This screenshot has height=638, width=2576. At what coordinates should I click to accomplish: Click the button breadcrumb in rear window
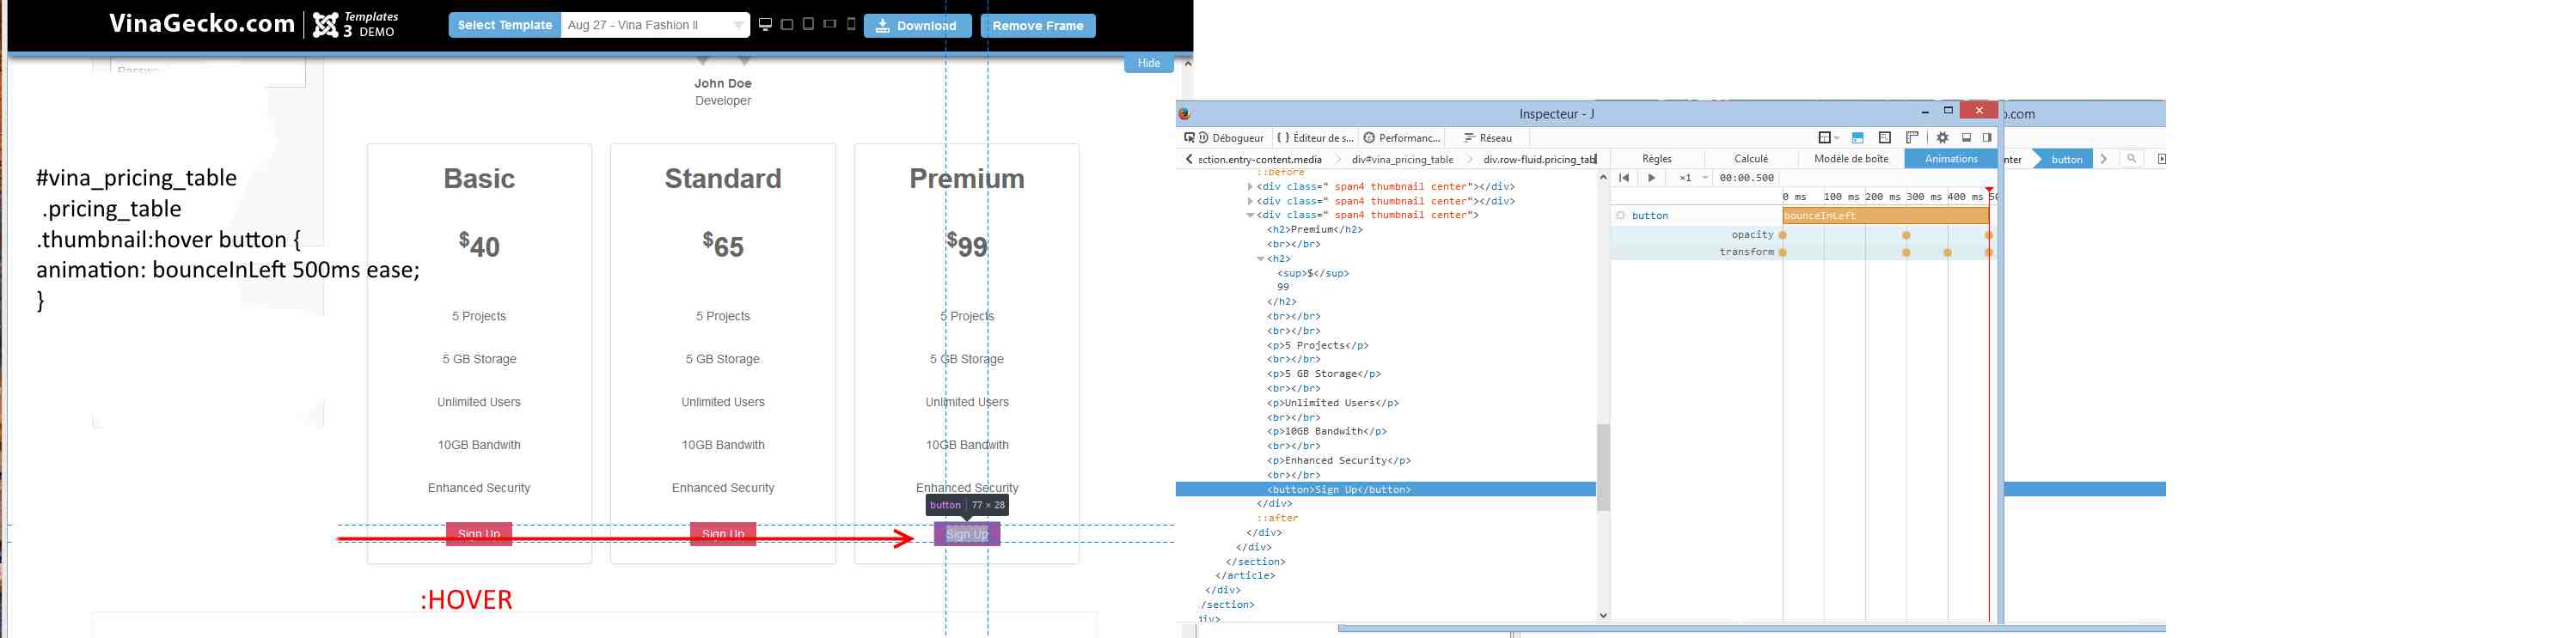pyautogui.click(x=2066, y=159)
